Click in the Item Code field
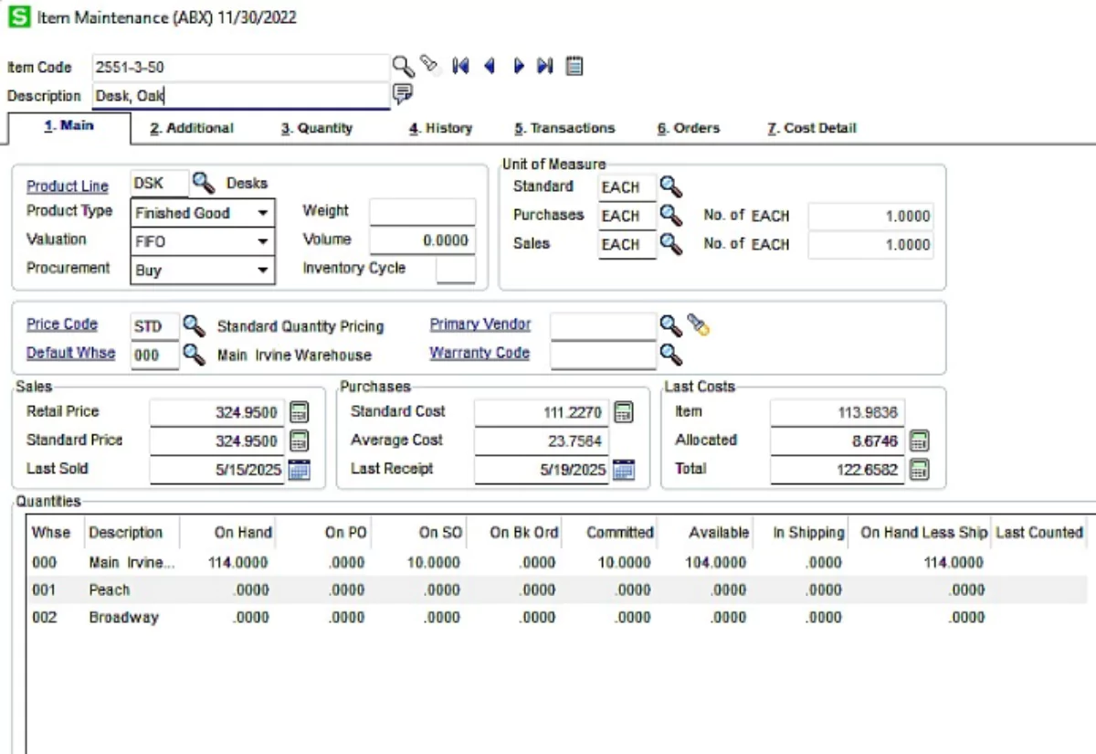The image size is (1096, 754). [x=241, y=67]
